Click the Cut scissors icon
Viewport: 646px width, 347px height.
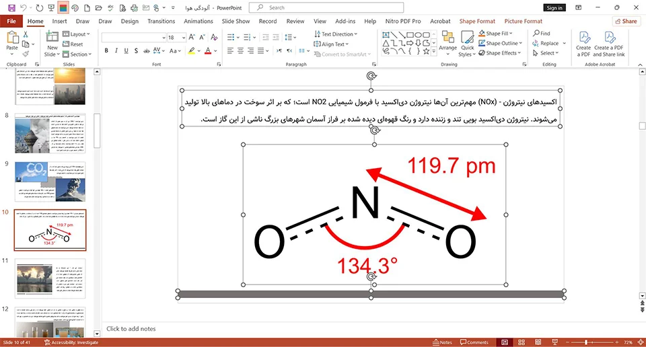coord(26,34)
